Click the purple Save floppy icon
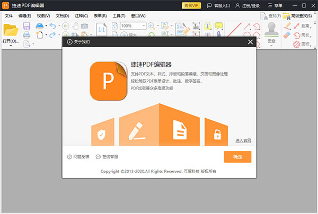The width and height of the screenshot is (318, 214). [26, 26]
